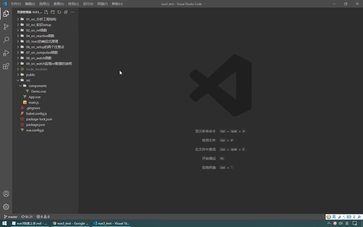The height and width of the screenshot is (227, 363).
Task: Open package.json file
Action: pos(36,125)
